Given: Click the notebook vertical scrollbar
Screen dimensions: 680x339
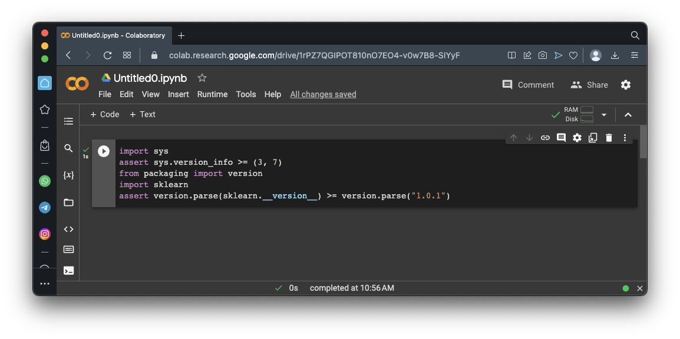Looking at the screenshot, I should [x=643, y=142].
